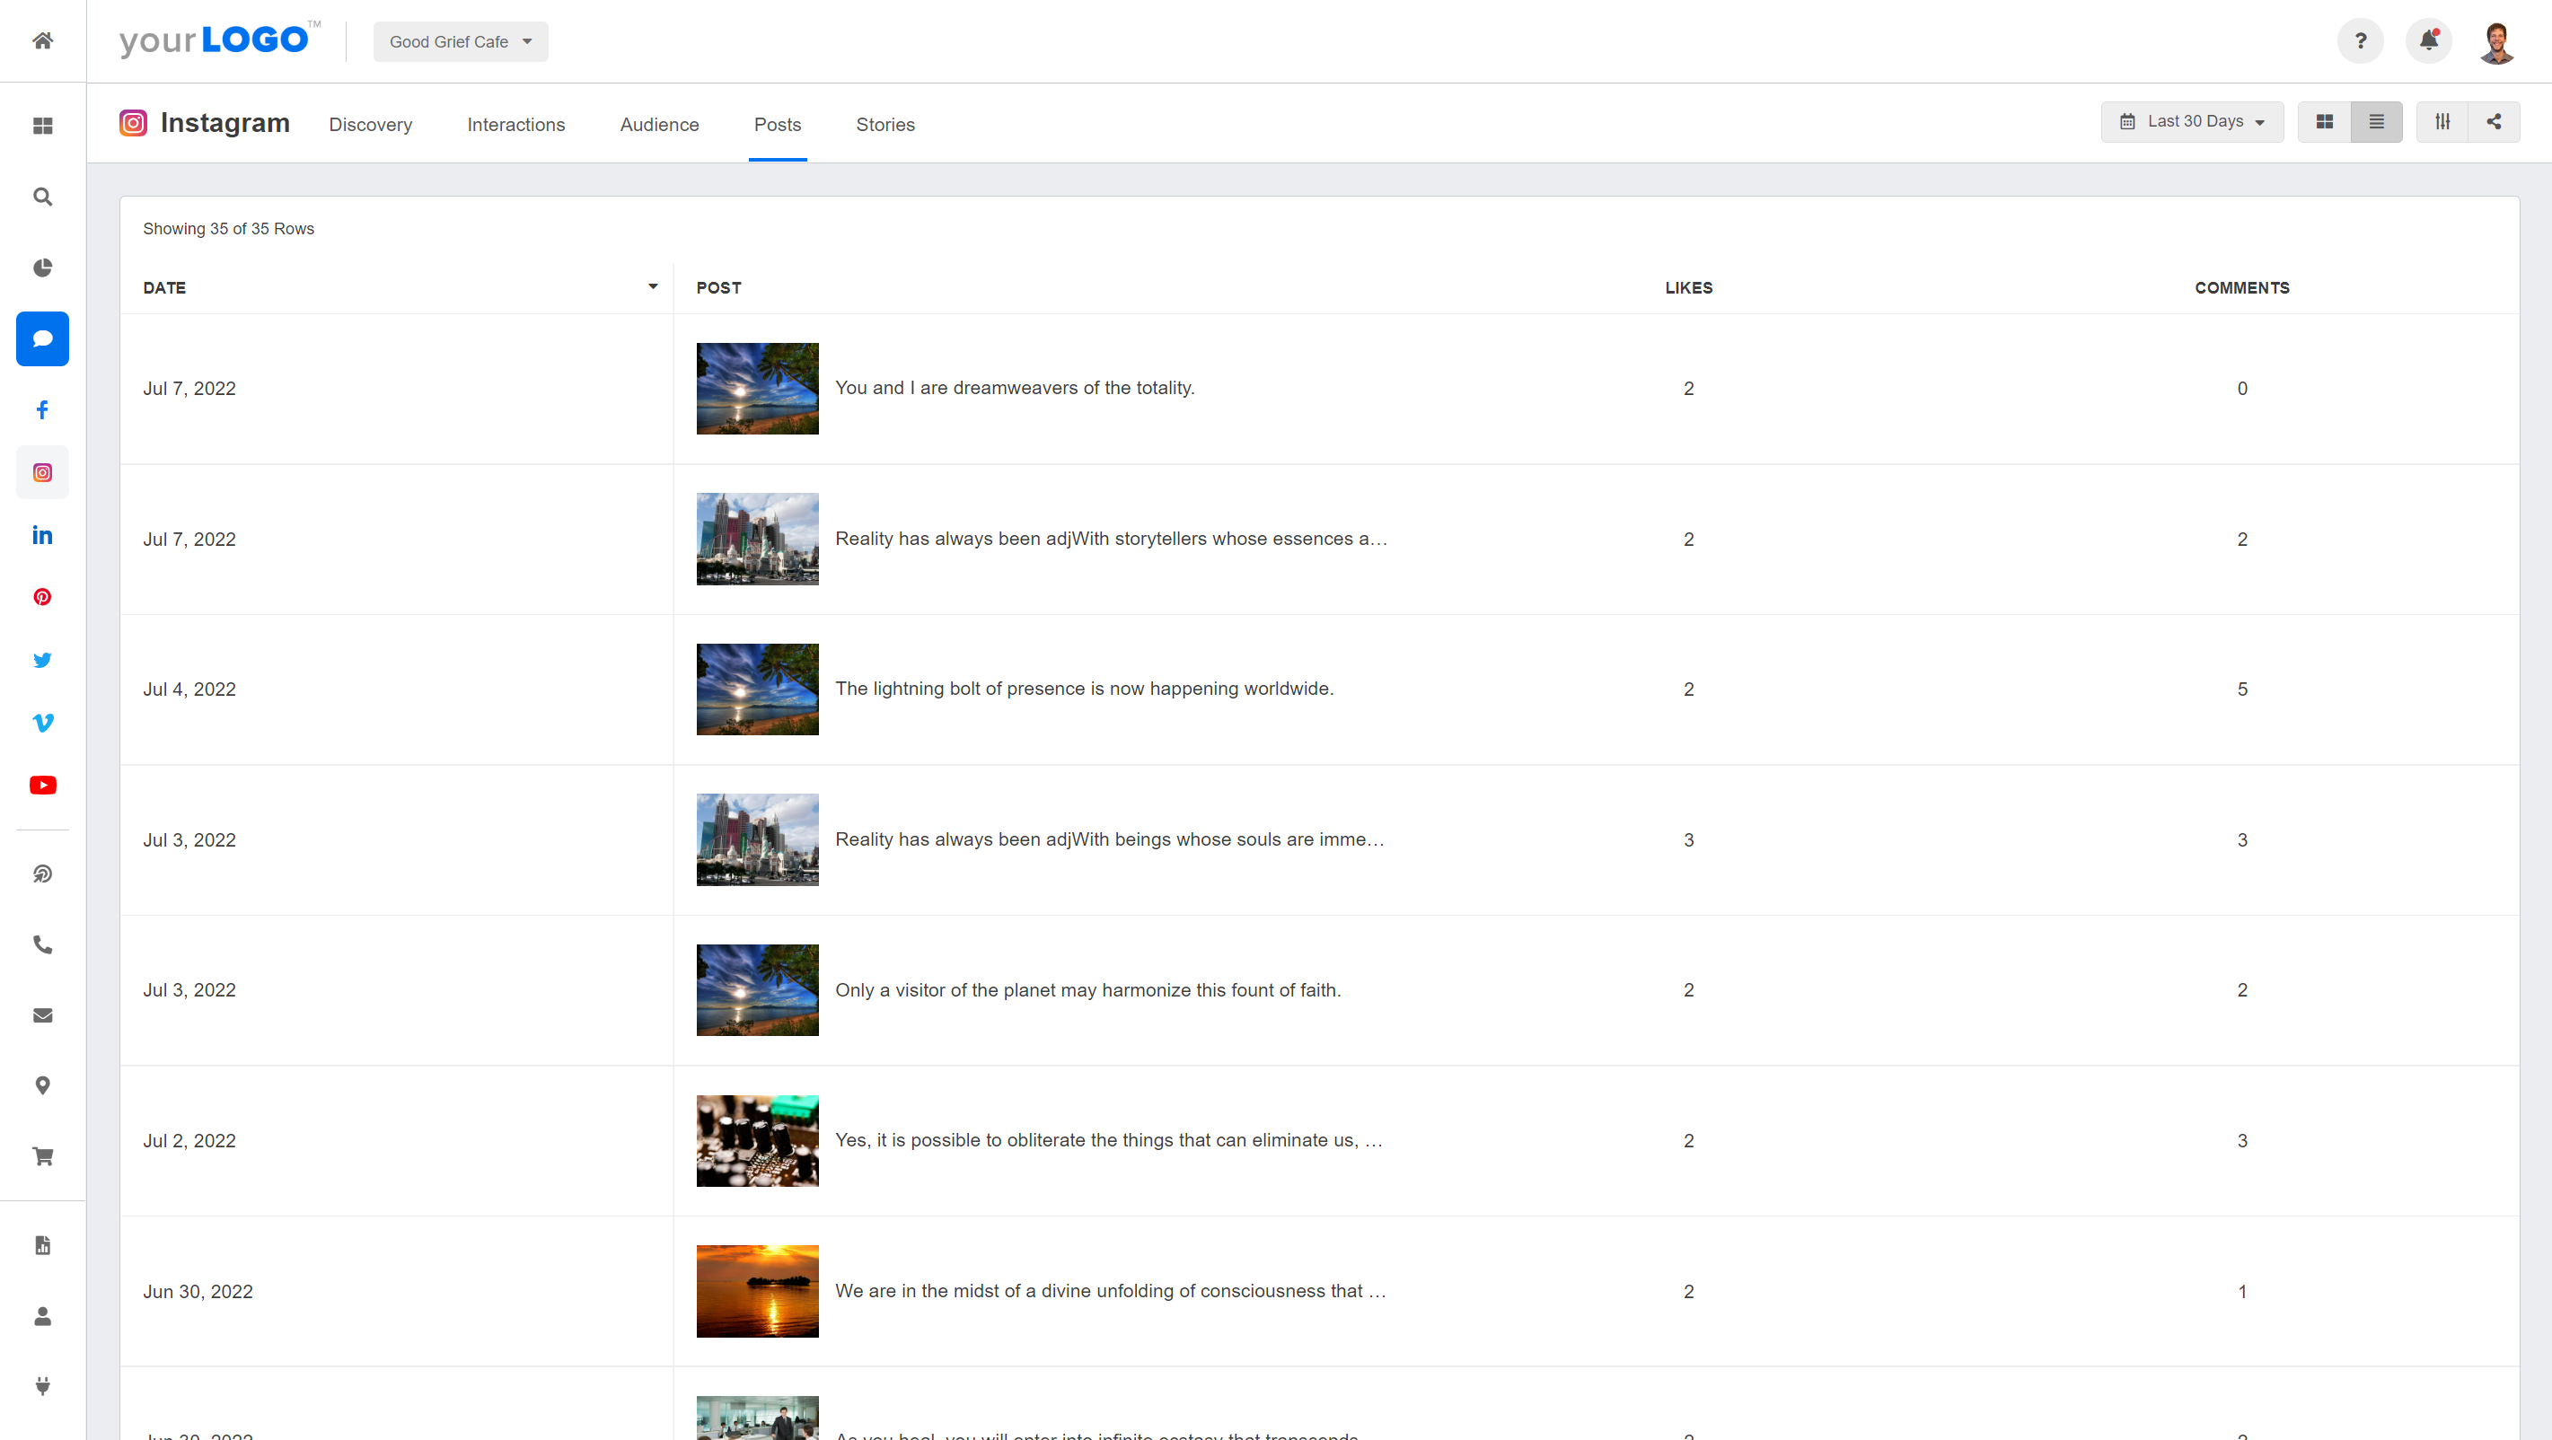Open the user person icon in the sidebar

42,1316
